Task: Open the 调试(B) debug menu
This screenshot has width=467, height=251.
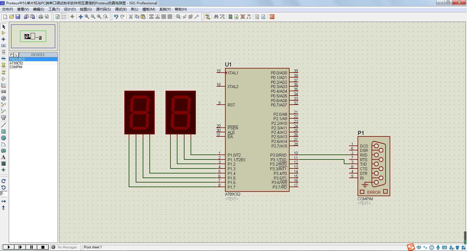Action: point(121,9)
